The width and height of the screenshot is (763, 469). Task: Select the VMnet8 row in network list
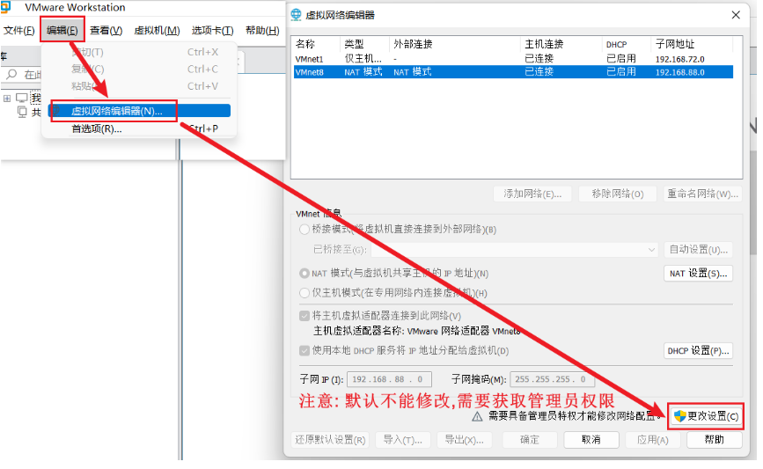[x=513, y=72]
